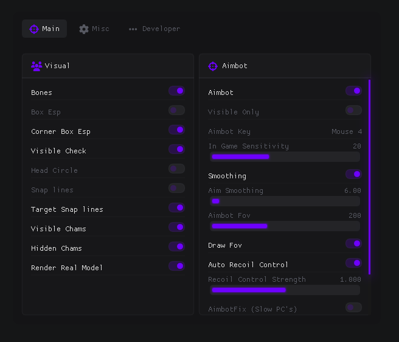
Task: Switch to the Misc tab
Action: pyautogui.click(x=94, y=29)
